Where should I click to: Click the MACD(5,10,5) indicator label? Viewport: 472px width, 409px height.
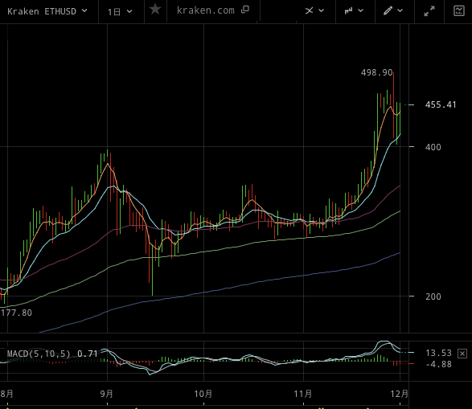39,354
